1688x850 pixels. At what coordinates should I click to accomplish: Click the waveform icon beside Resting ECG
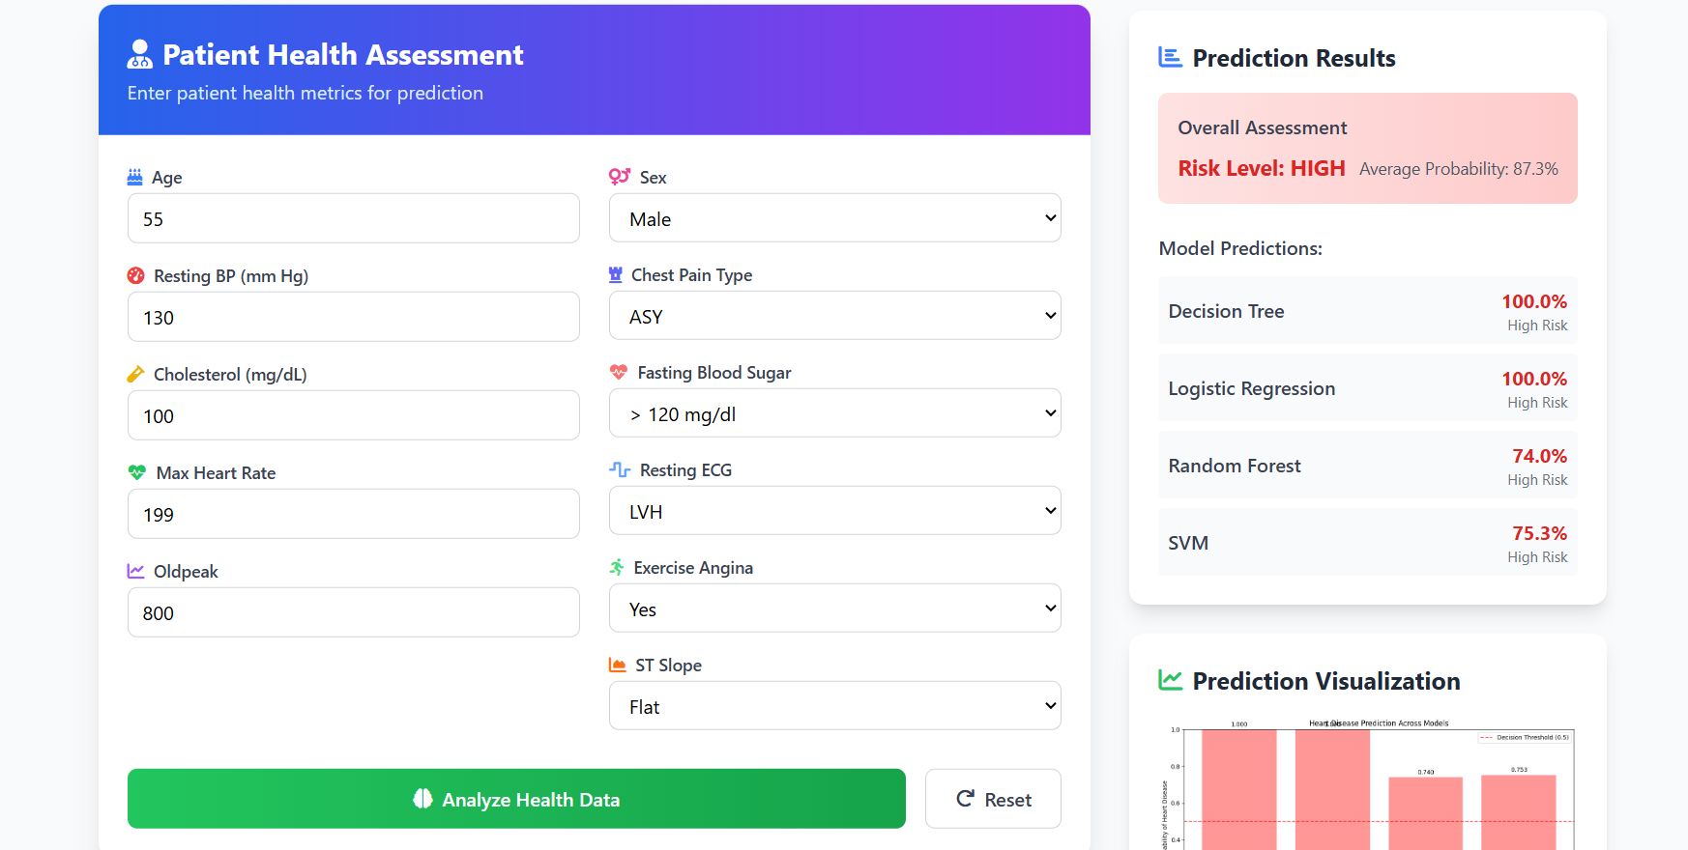(620, 470)
